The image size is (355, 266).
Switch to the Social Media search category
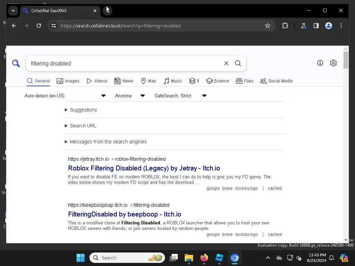click(276, 81)
